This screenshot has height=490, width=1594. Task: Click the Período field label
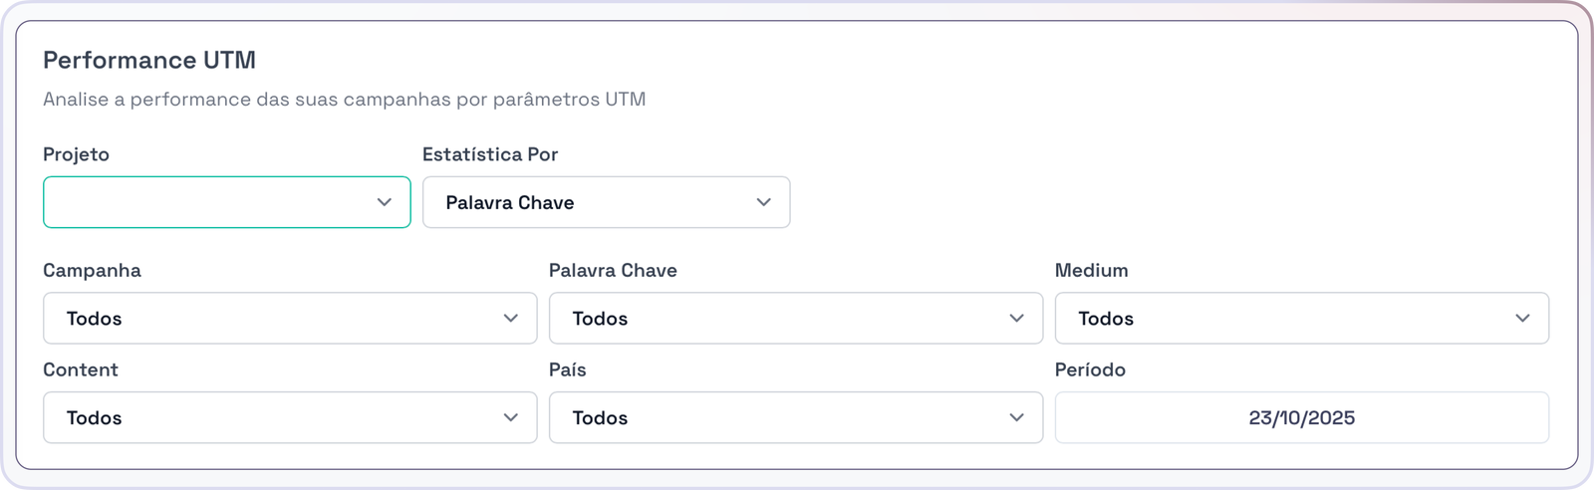1090,369
